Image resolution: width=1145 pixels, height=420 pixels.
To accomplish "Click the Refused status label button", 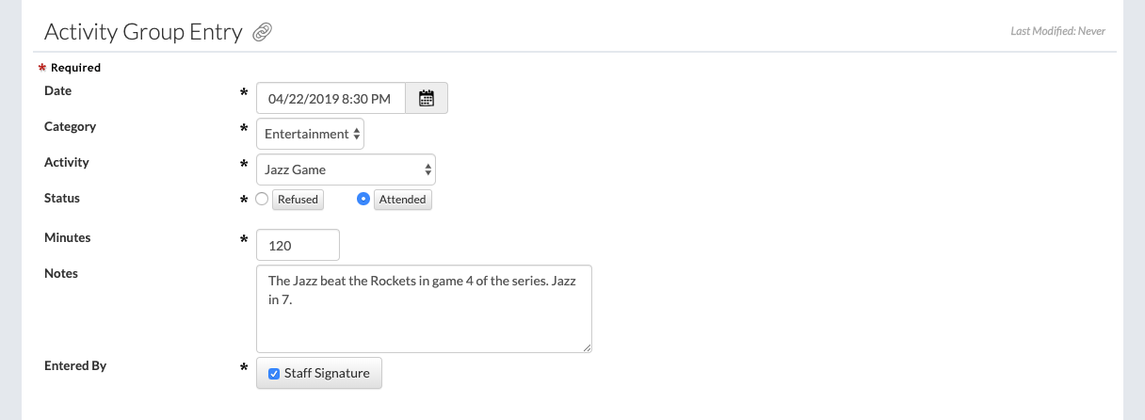I will 298,200.
